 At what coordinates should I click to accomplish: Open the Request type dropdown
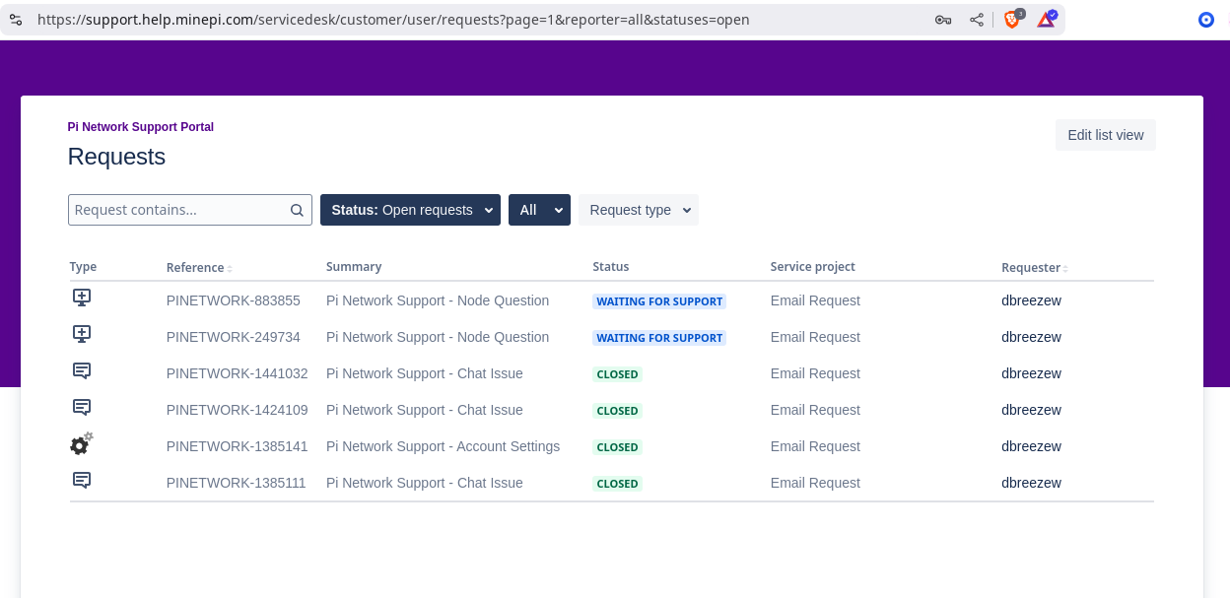pyautogui.click(x=639, y=210)
